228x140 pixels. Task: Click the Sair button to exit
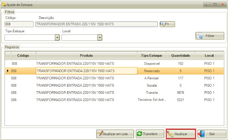212,134
